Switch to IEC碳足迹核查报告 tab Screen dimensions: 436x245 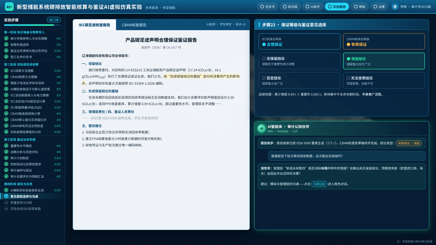coord(94,24)
